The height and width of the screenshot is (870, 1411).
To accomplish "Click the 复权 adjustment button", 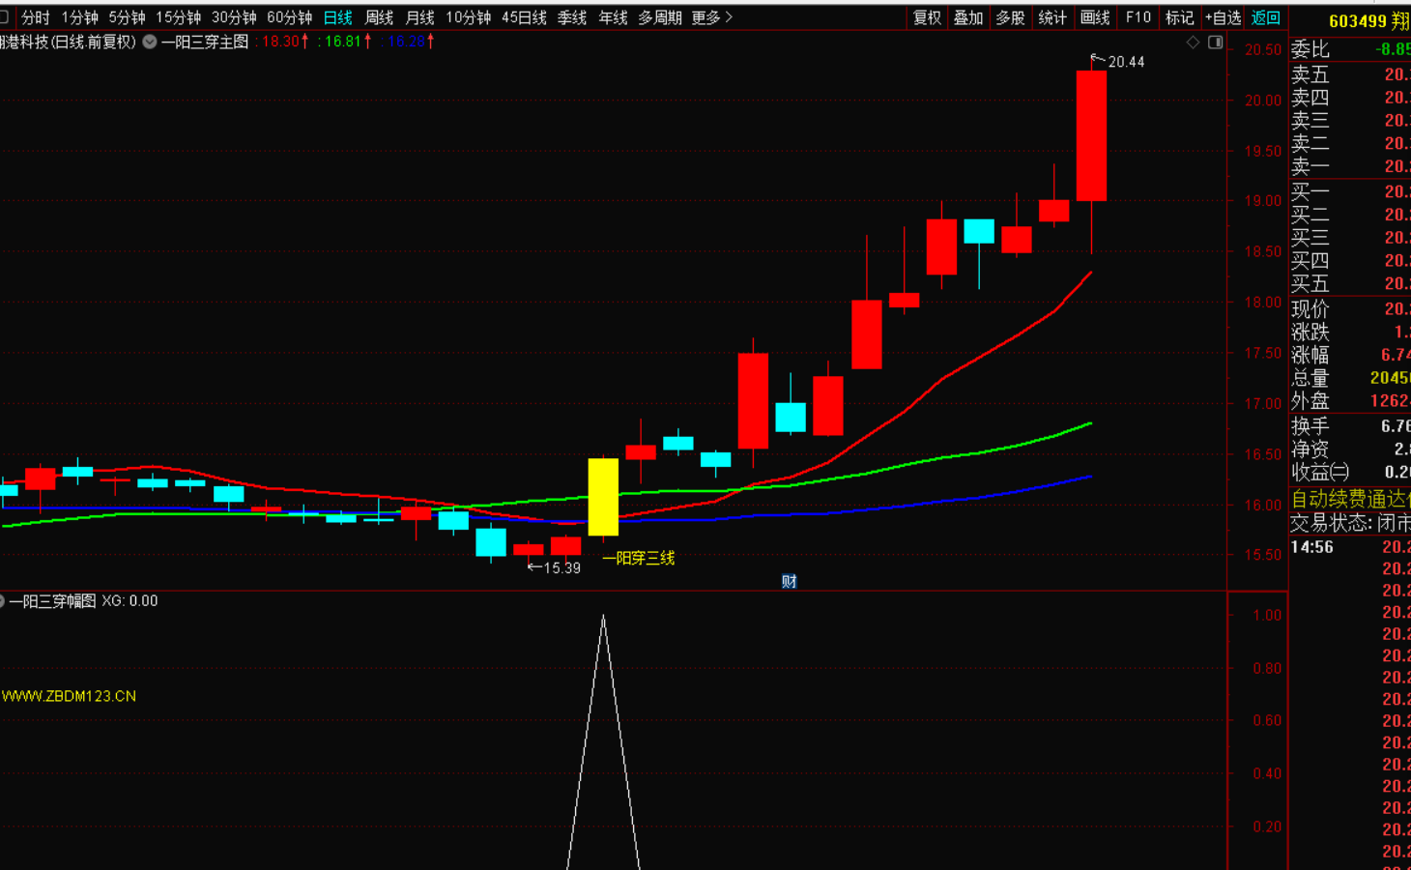I will [927, 17].
